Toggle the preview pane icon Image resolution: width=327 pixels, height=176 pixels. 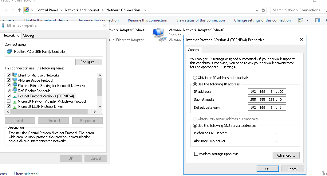317,20
